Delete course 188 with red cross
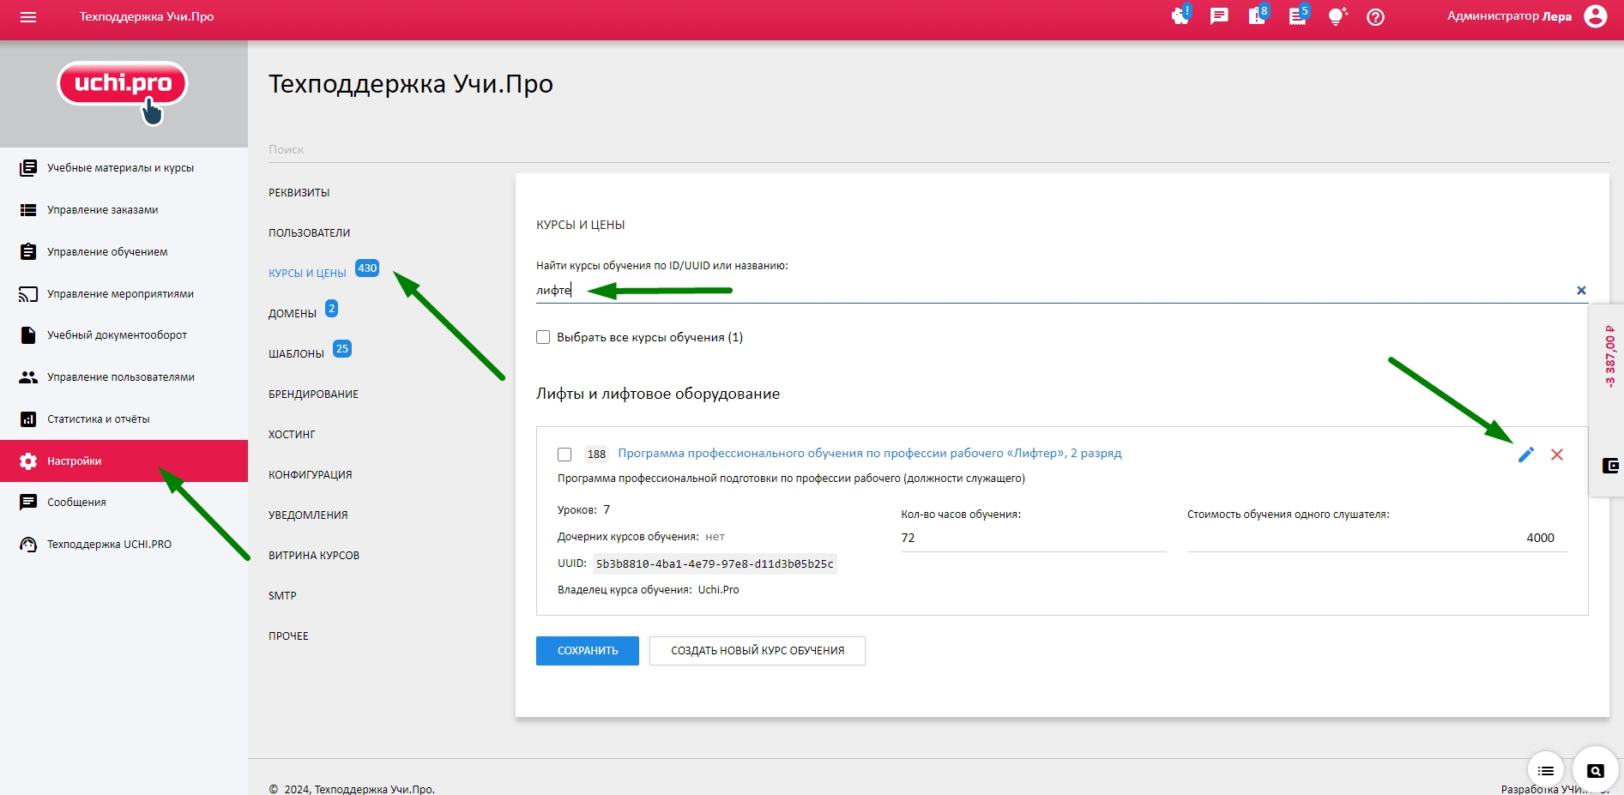Viewport: 1624px width, 795px height. tap(1557, 455)
